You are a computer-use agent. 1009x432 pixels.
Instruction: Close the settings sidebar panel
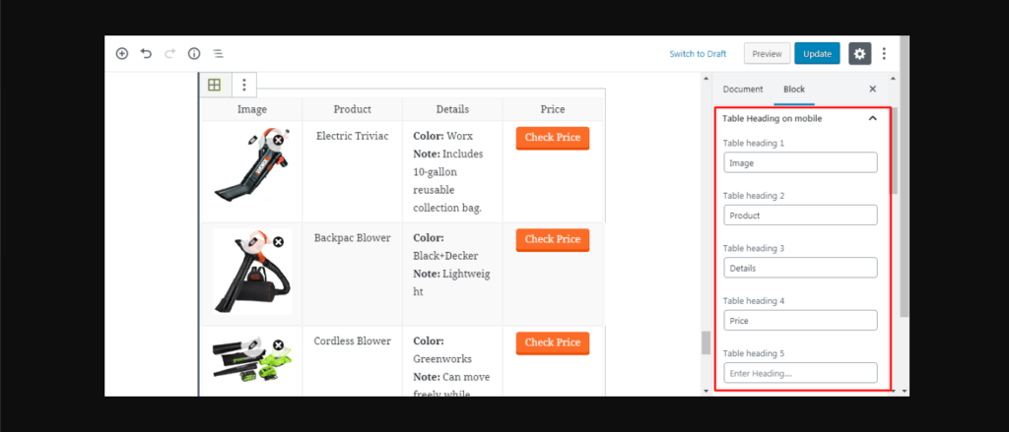point(873,90)
